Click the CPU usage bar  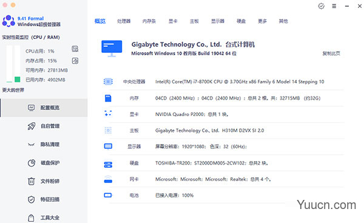tap(9, 64)
